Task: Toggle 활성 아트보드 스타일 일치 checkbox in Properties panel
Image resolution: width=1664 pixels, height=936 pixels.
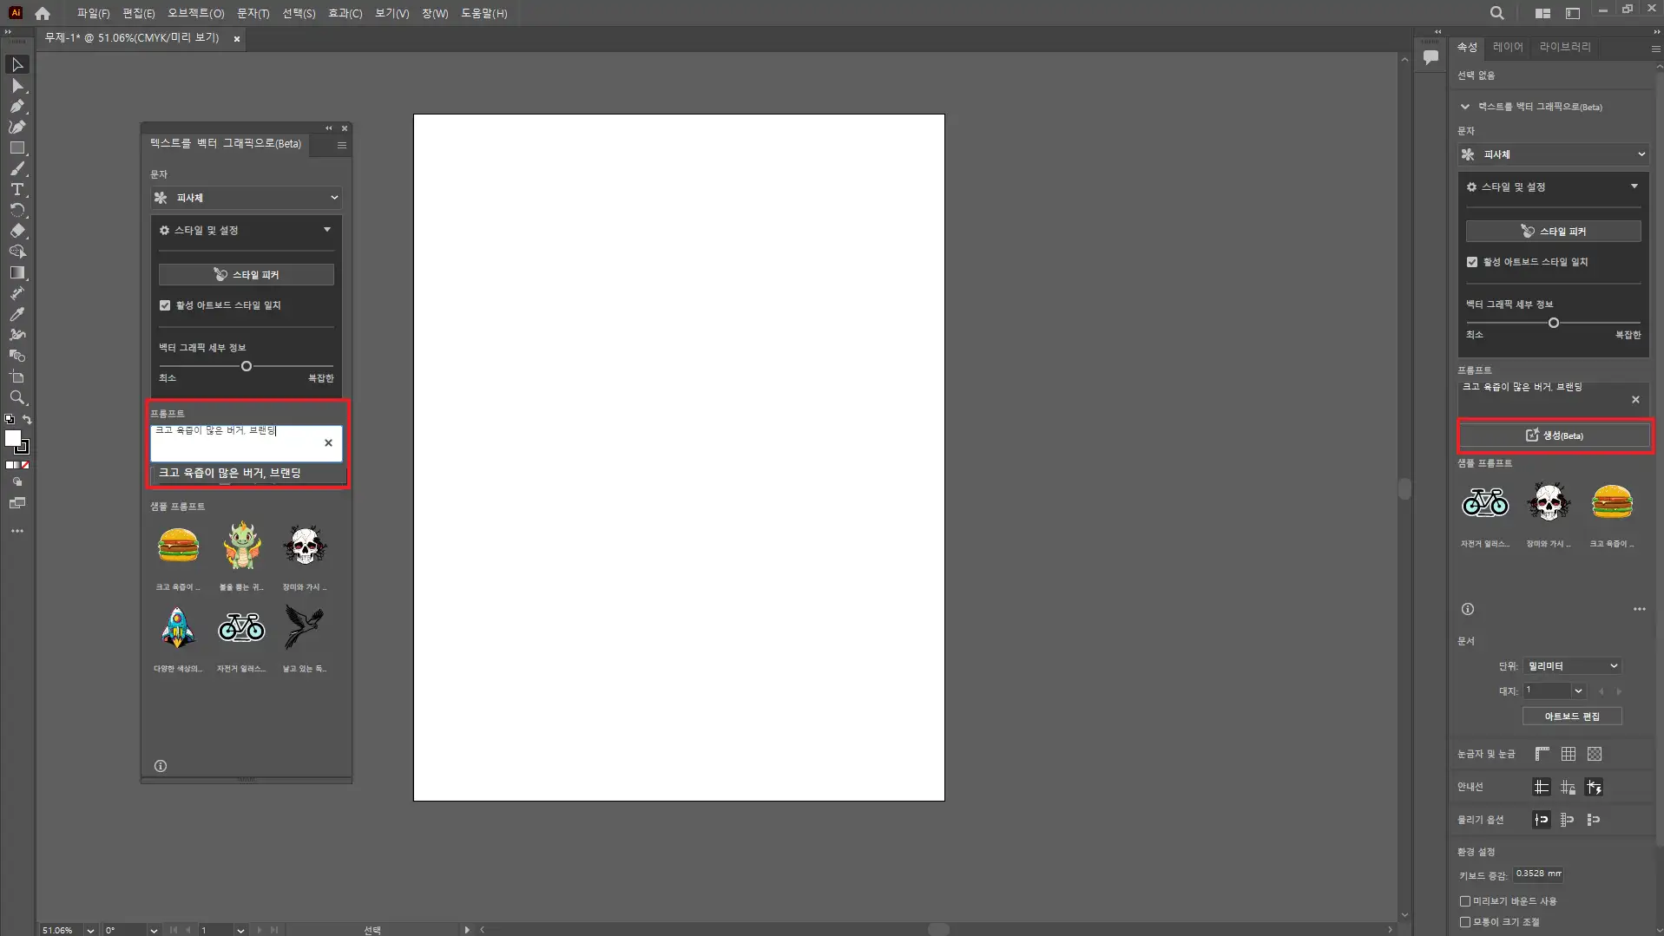Action: pyautogui.click(x=1472, y=262)
